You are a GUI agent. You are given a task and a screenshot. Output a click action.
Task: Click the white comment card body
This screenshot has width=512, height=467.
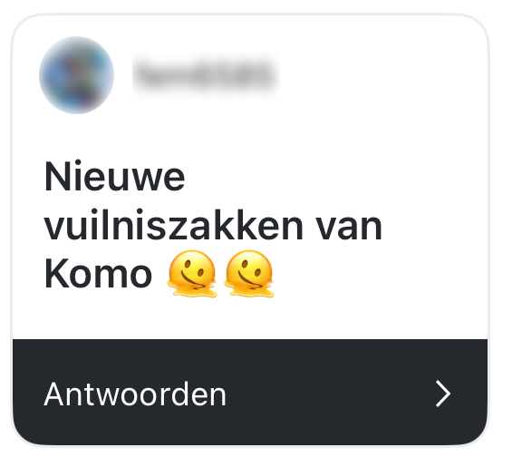click(x=250, y=177)
